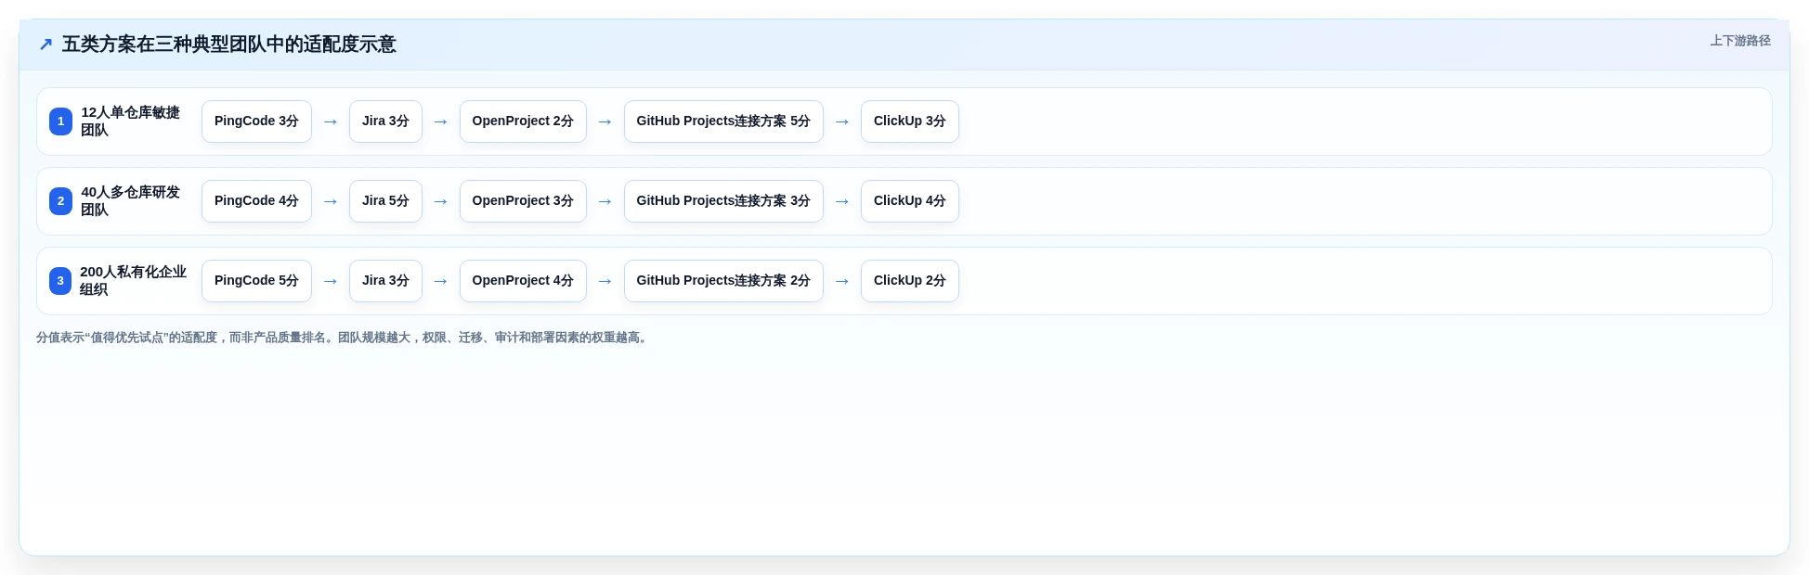Open GitHub Projects连接方案 3分 chip
This screenshot has height=575, width=1809.
[723, 201]
